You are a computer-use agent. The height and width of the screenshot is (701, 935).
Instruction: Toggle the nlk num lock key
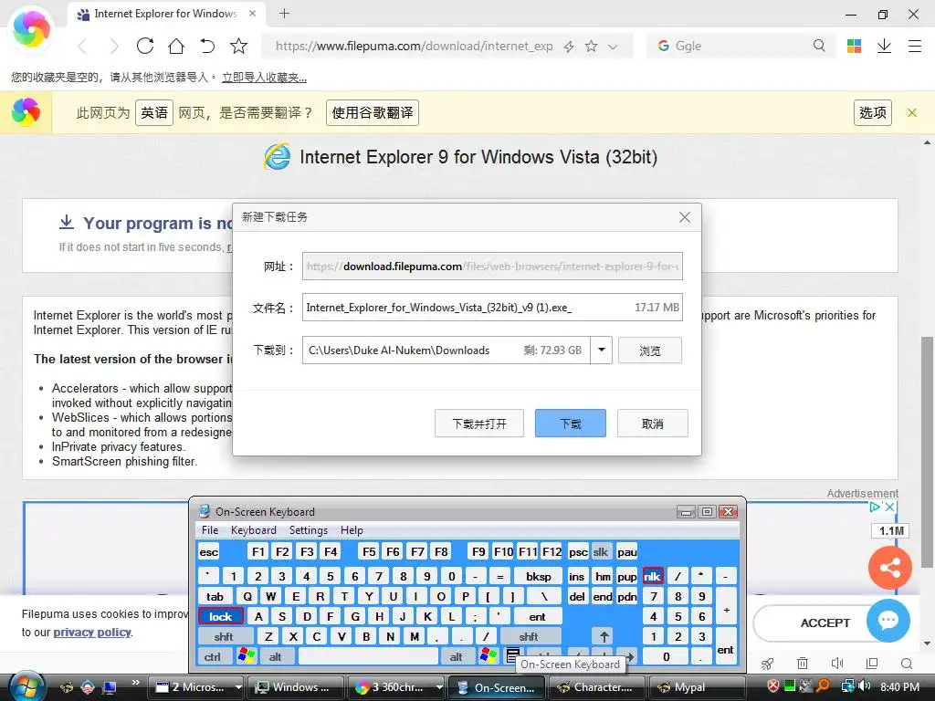pos(653,577)
